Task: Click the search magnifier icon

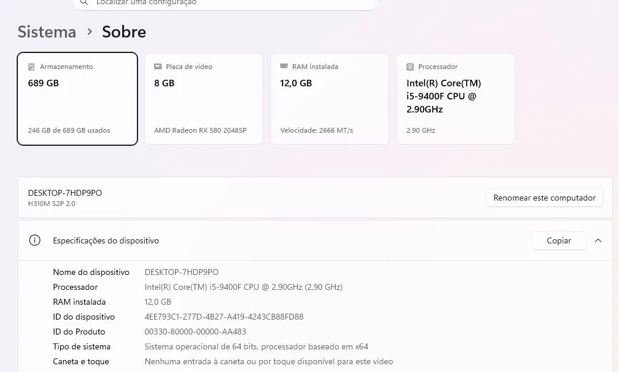Action: [84, 2]
